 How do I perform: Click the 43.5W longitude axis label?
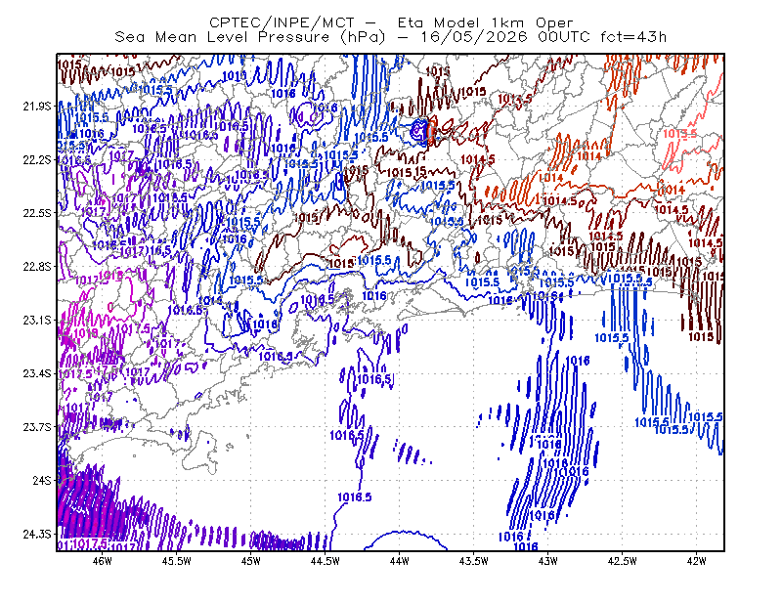pos(473,561)
